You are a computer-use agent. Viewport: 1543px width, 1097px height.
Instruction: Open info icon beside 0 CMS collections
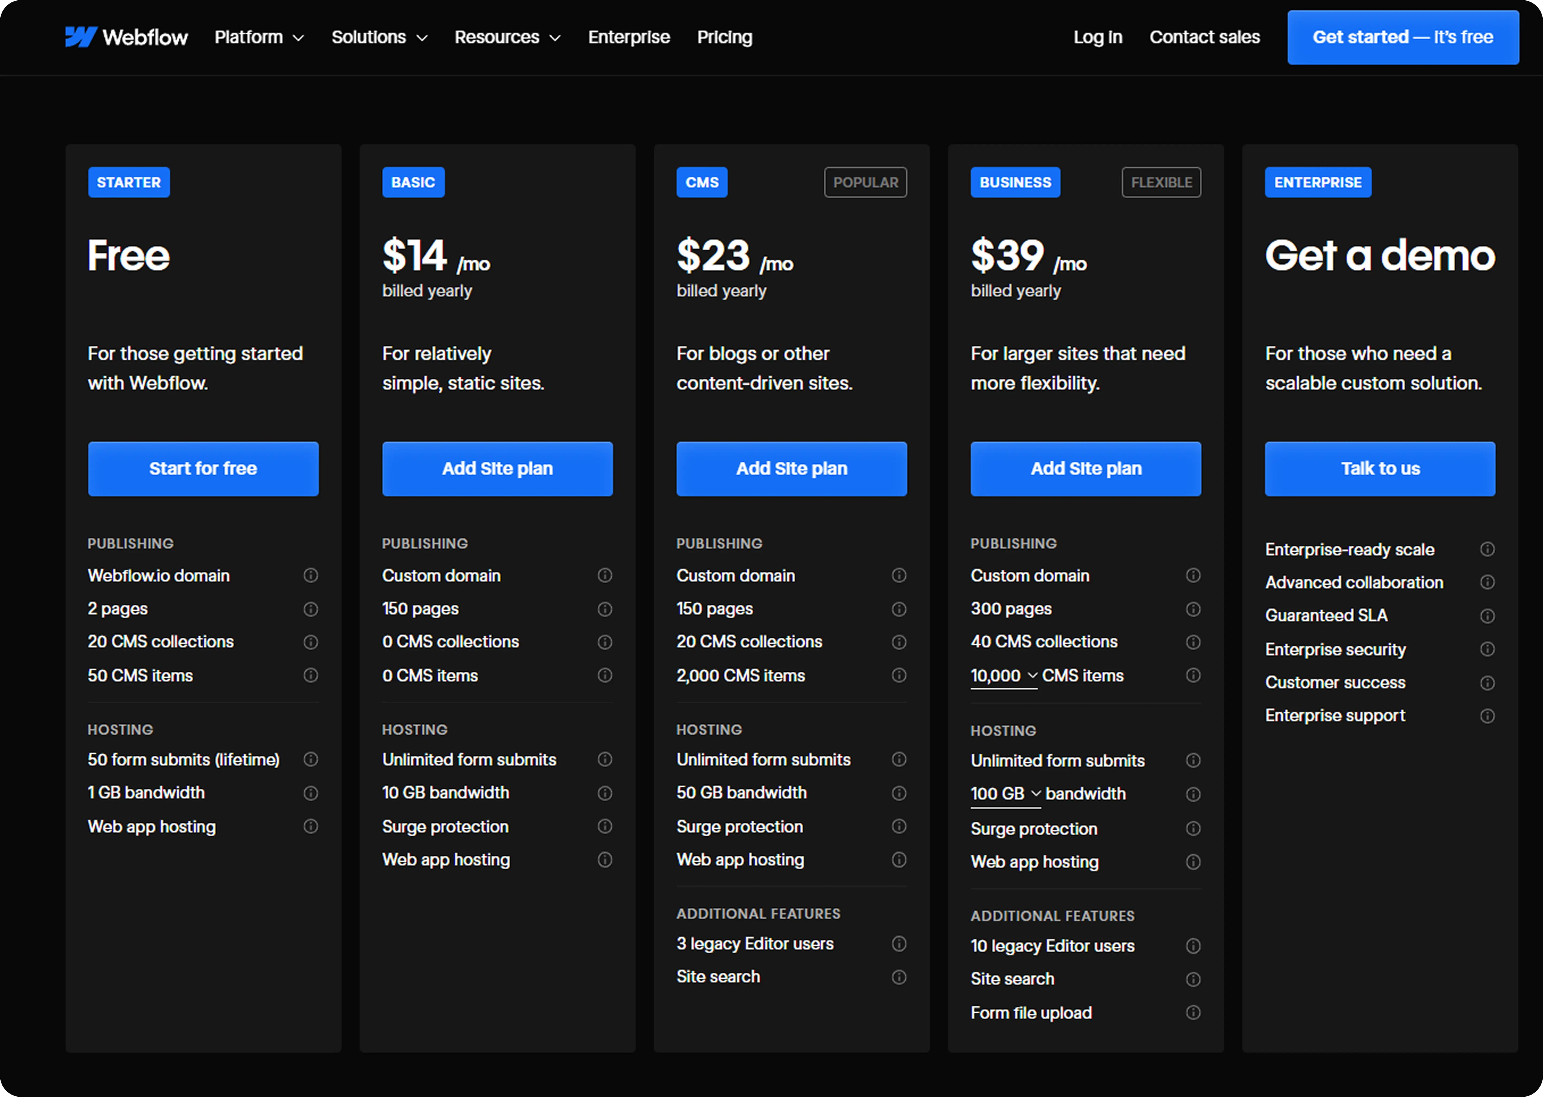tap(605, 643)
